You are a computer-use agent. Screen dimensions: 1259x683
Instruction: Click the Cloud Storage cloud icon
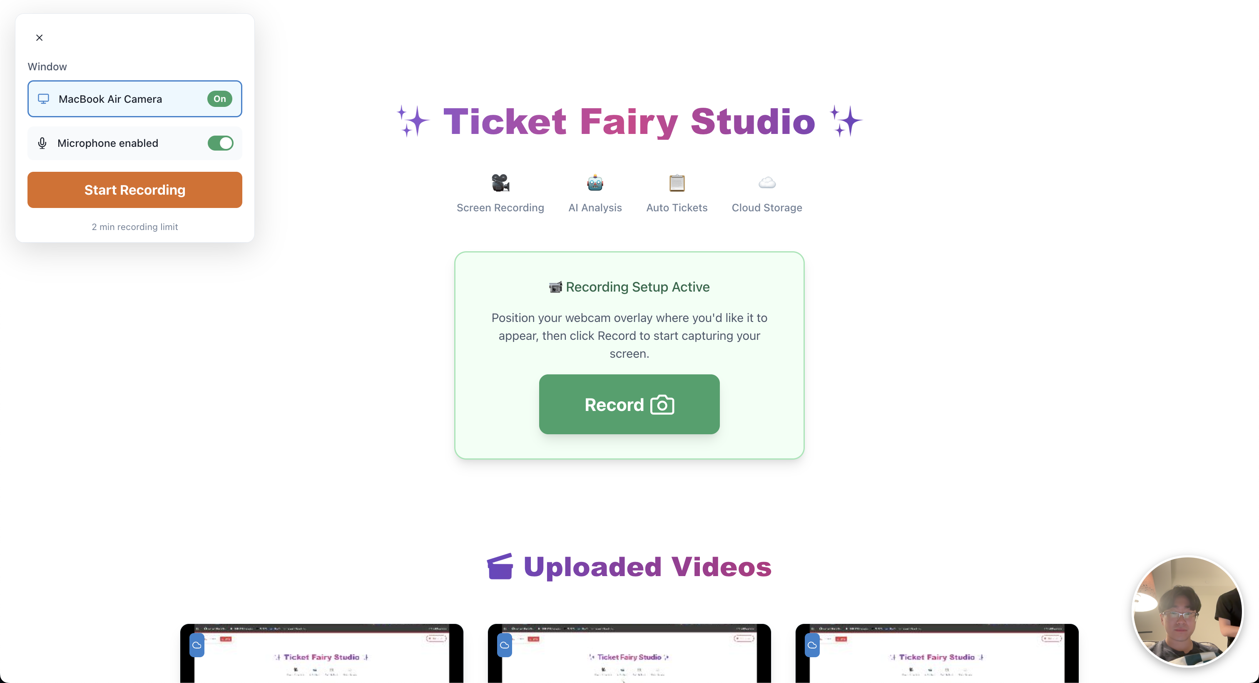767,183
